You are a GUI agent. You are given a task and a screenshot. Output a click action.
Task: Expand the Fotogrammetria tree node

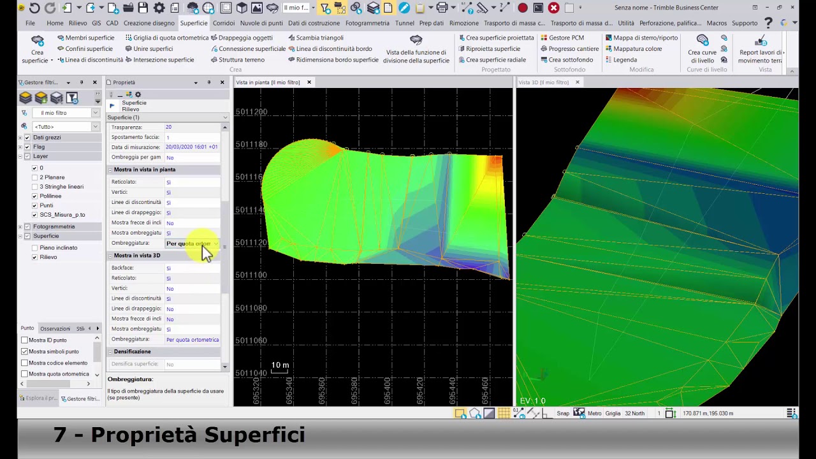(20, 226)
